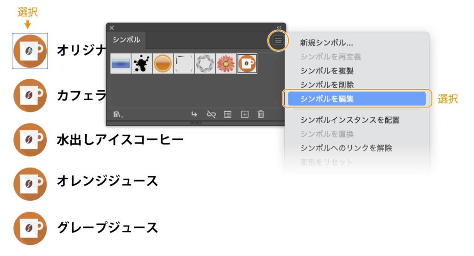Click the 水出しアイスコーヒー text

pos(120,140)
